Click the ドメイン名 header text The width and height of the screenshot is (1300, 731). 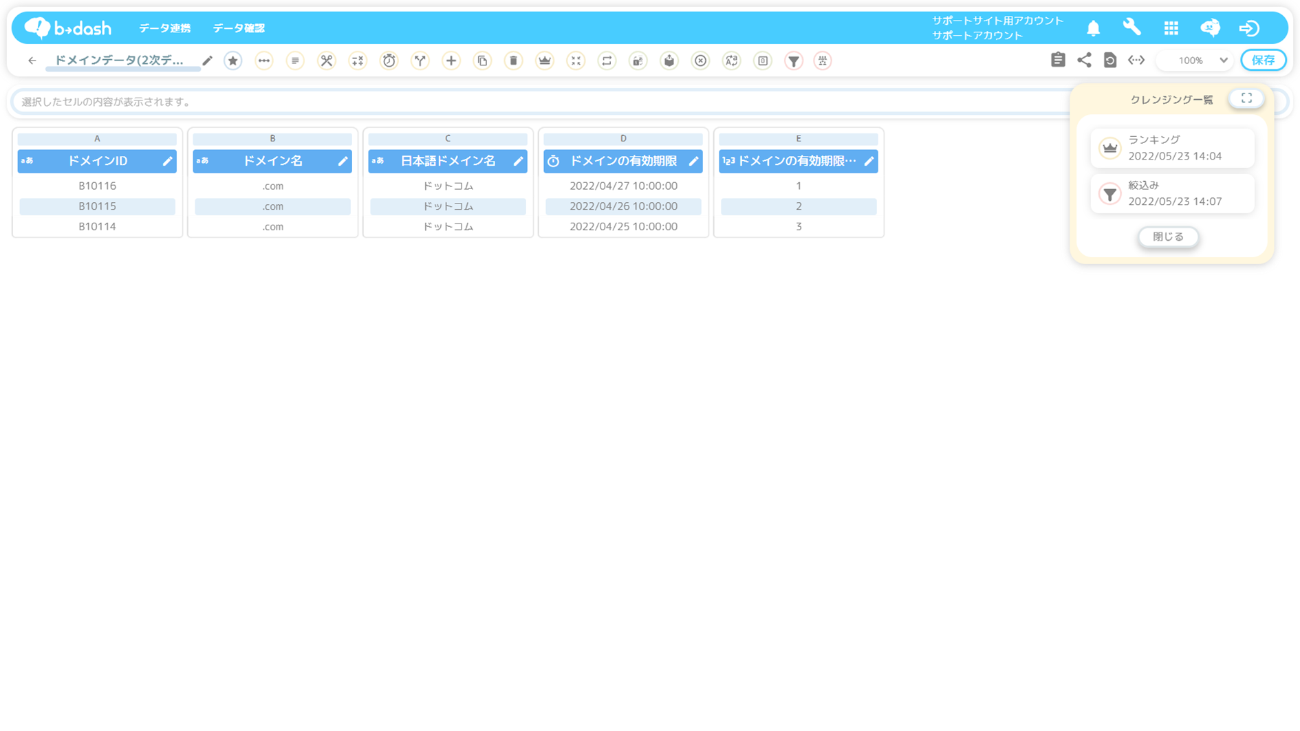click(272, 161)
